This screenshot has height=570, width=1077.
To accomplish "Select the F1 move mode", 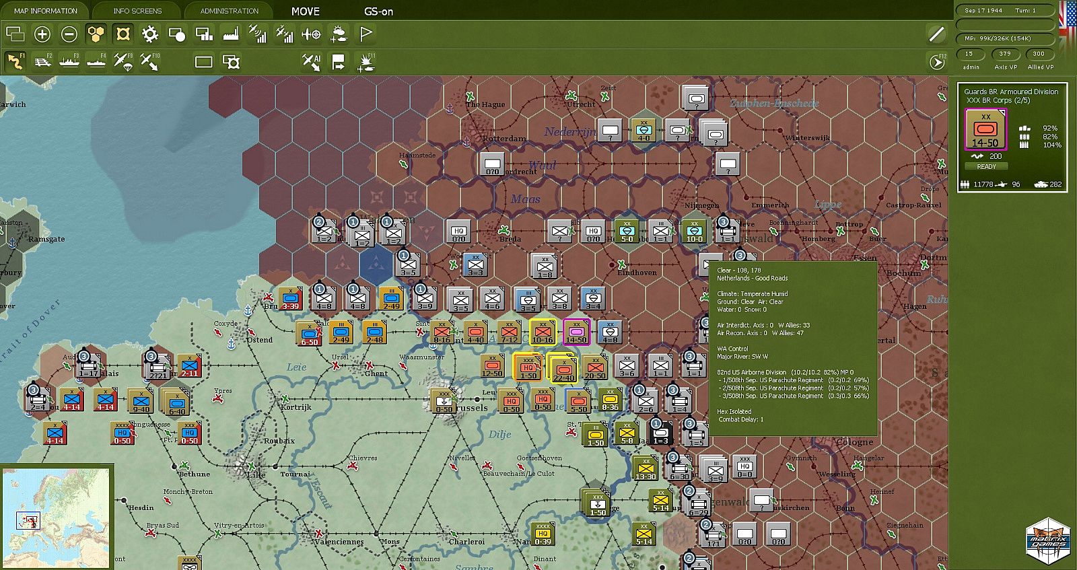I will (15, 62).
